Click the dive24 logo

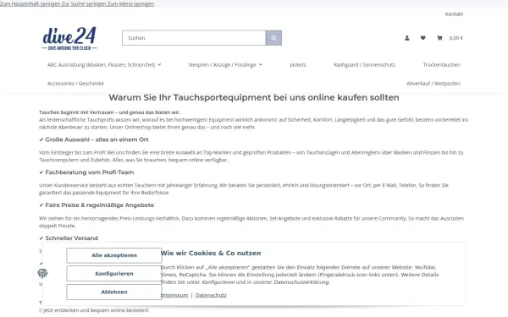[69, 39]
